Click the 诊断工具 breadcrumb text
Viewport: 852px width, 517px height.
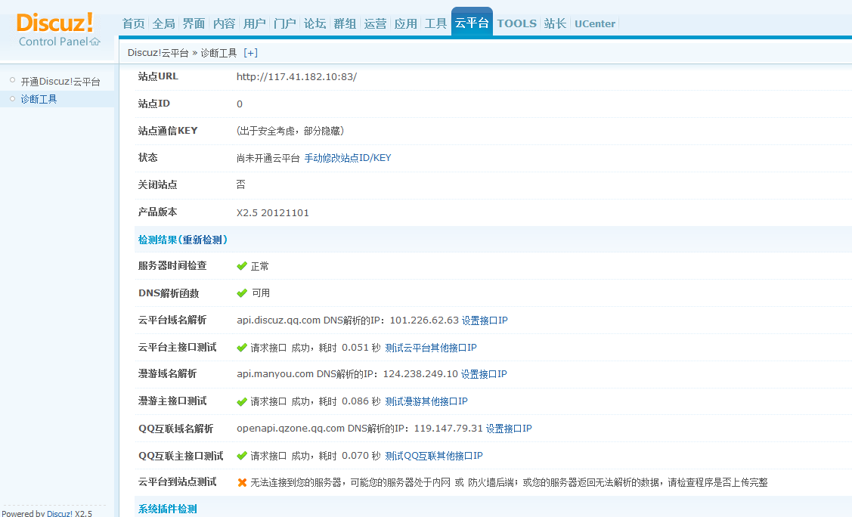pyautogui.click(x=219, y=53)
